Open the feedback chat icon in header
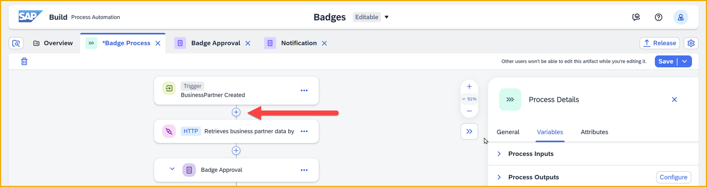The height and width of the screenshot is (187, 707). [x=636, y=17]
